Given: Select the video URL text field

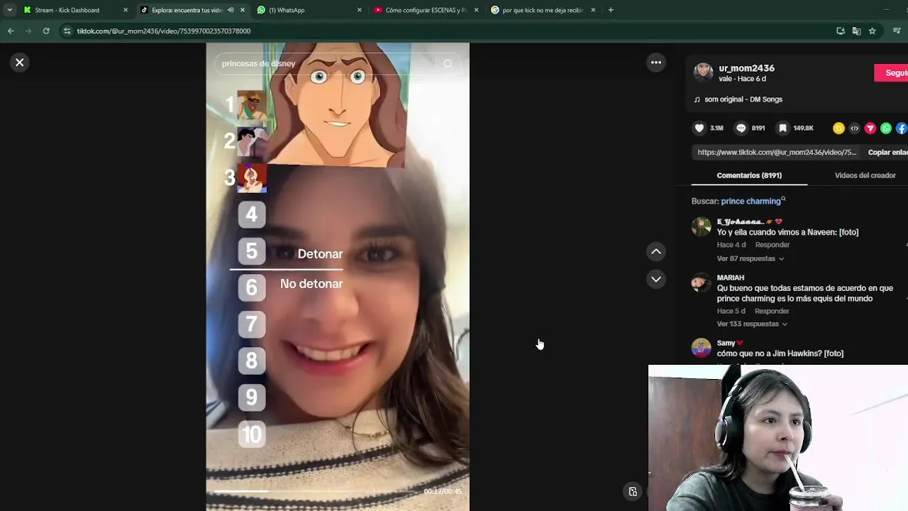Looking at the screenshot, I should [x=777, y=152].
